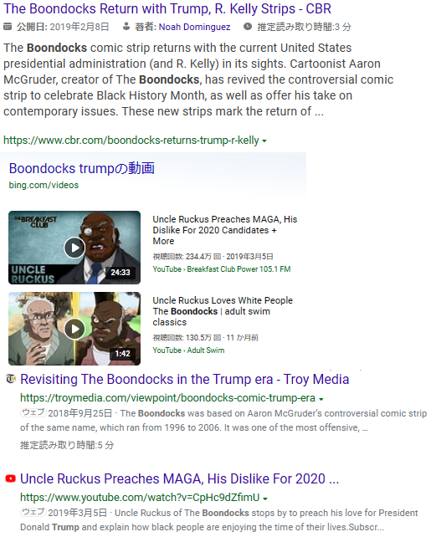This screenshot has height=537, width=431.
Task: Click the calendar icon beside the publish date
Action: click(x=8, y=27)
